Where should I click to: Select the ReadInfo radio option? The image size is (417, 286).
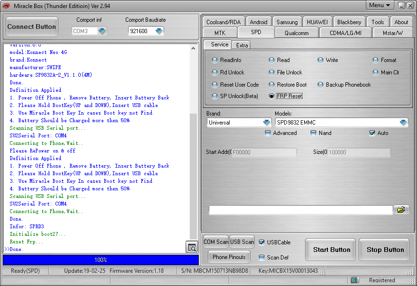pyautogui.click(x=227, y=60)
